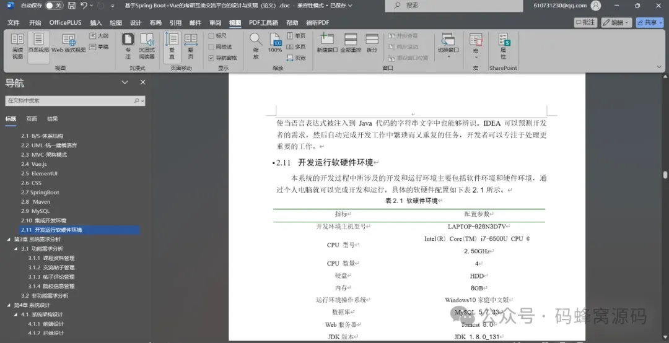The height and width of the screenshot is (343, 669).
Task: Set zoom to 100% icon
Action: tap(275, 40)
